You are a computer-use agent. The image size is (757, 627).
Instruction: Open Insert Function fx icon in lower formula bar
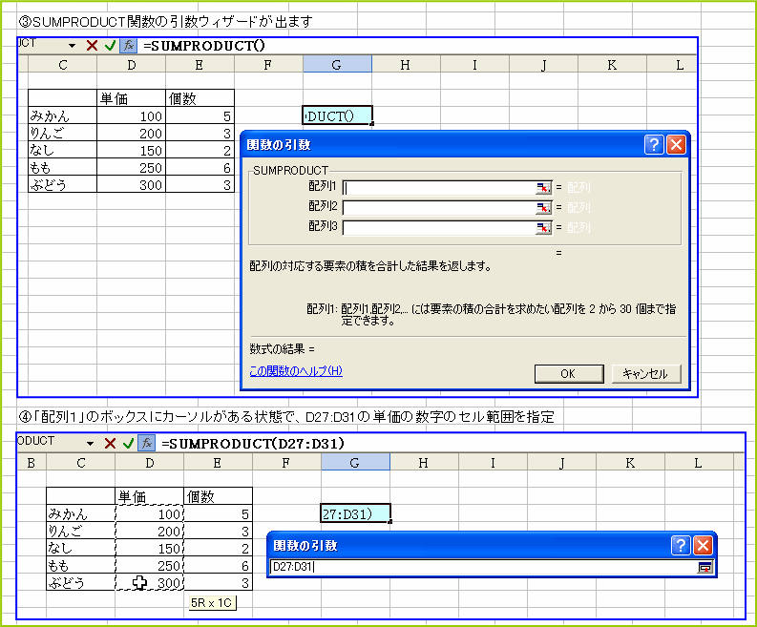(147, 443)
